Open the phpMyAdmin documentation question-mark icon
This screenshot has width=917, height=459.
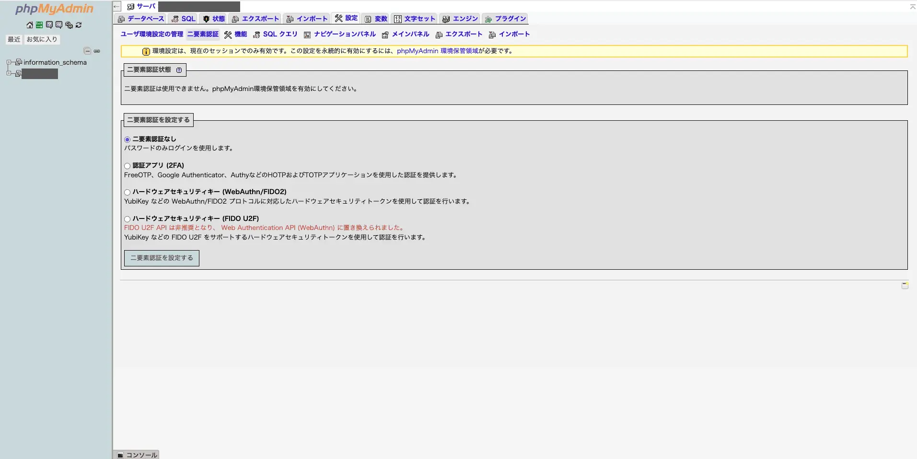click(49, 25)
